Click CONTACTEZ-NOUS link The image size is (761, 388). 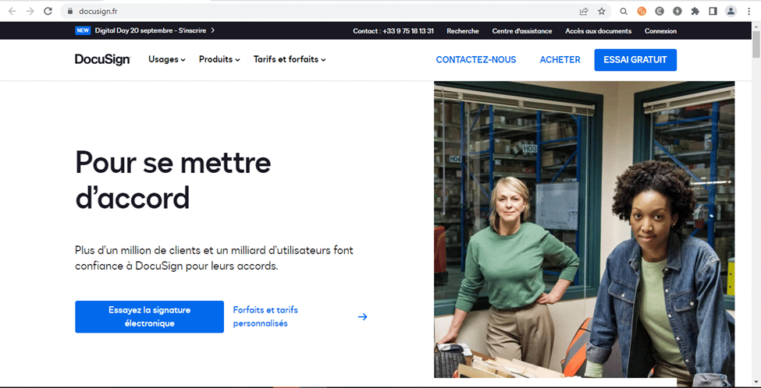pyautogui.click(x=475, y=59)
